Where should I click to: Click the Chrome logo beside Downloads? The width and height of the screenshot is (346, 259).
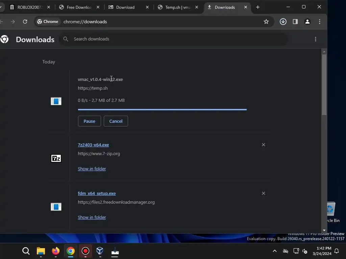pos(4,39)
